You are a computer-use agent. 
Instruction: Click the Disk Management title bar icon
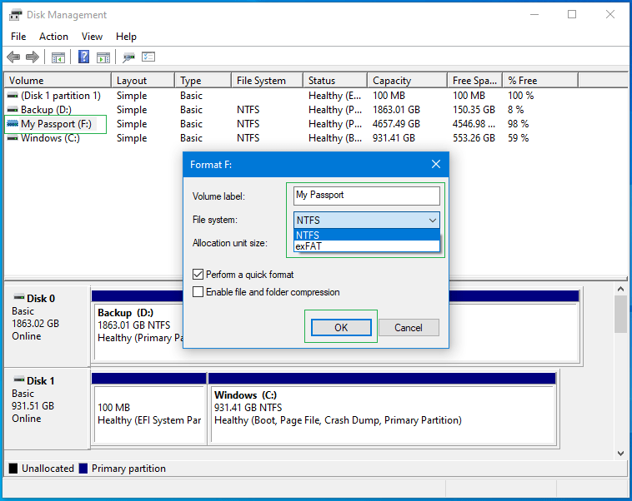(x=15, y=15)
